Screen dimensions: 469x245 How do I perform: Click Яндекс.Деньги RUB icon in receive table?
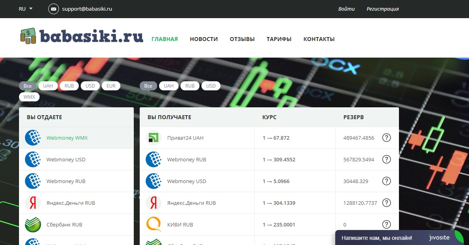coord(154,203)
